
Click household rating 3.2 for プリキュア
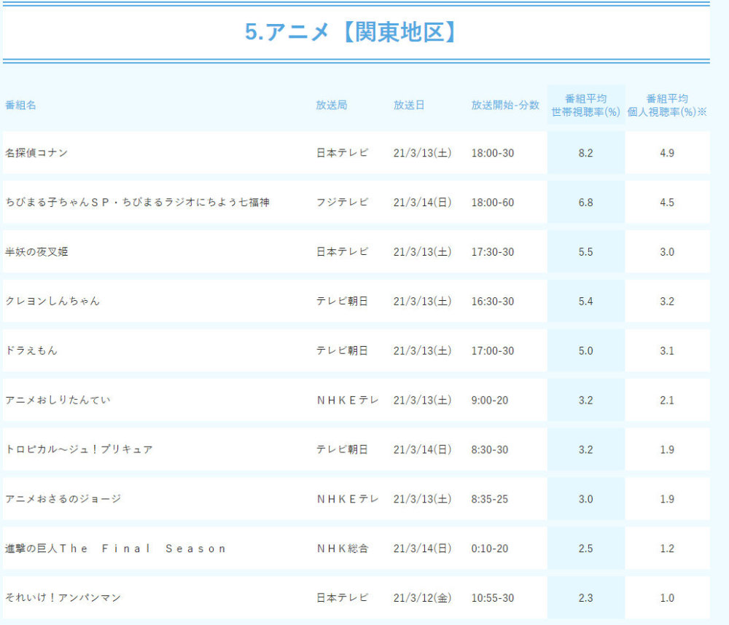point(586,449)
